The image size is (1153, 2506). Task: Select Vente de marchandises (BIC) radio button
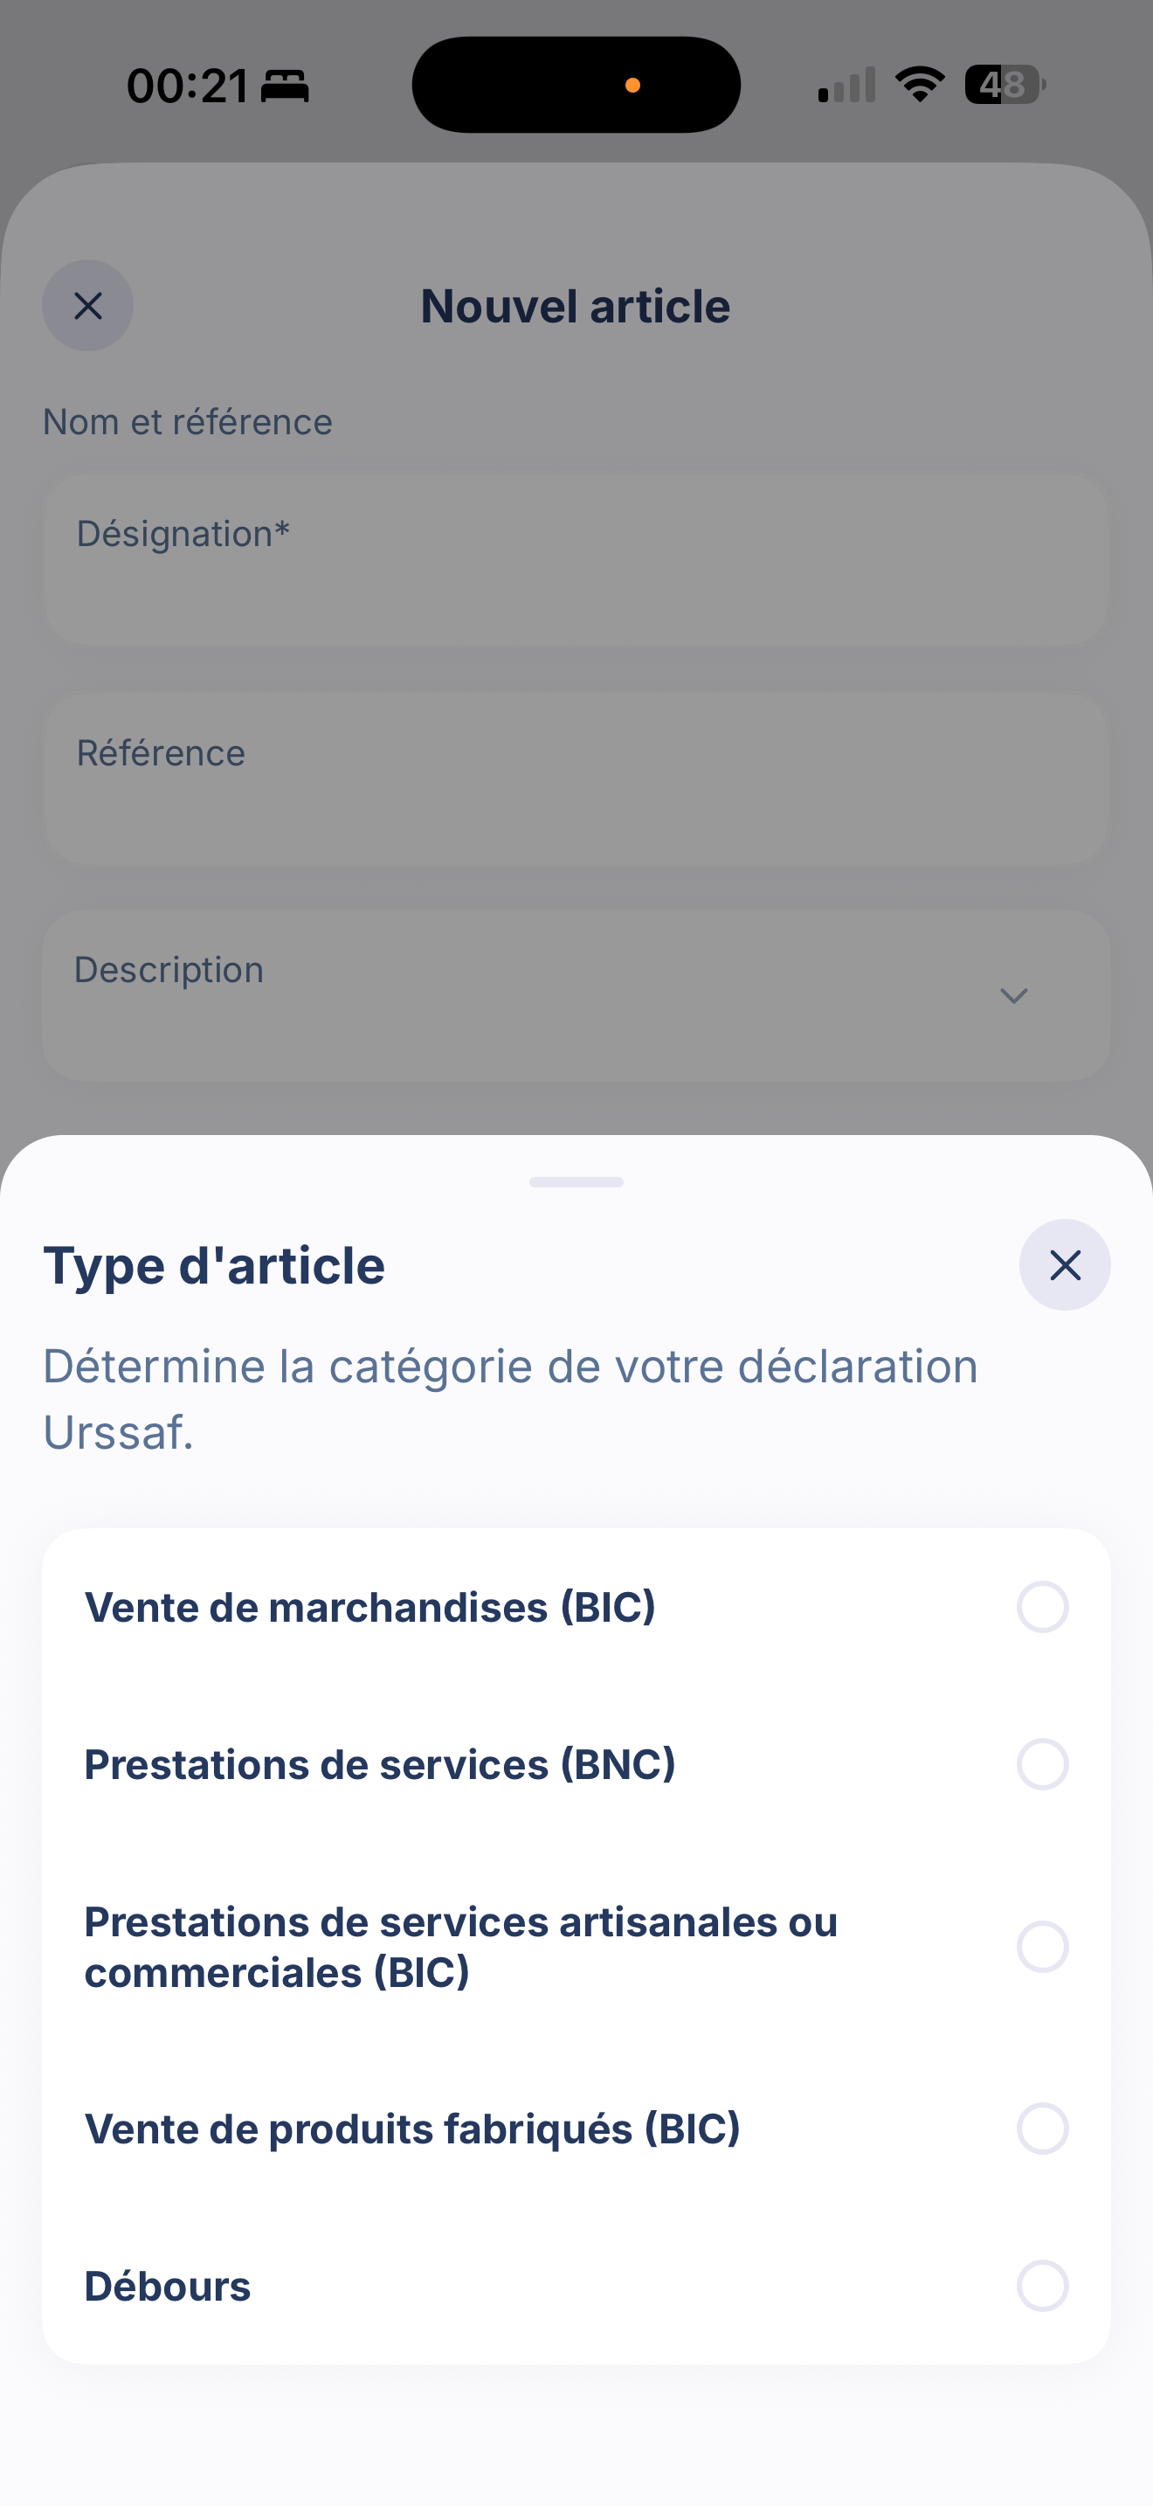[x=1042, y=1607]
